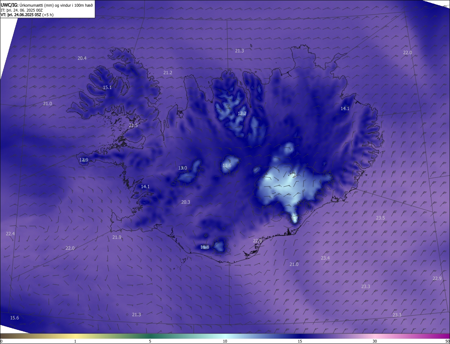Click the 0 tick on the color scale
The height and width of the screenshot is (344, 450).
pyautogui.click(x=1, y=341)
